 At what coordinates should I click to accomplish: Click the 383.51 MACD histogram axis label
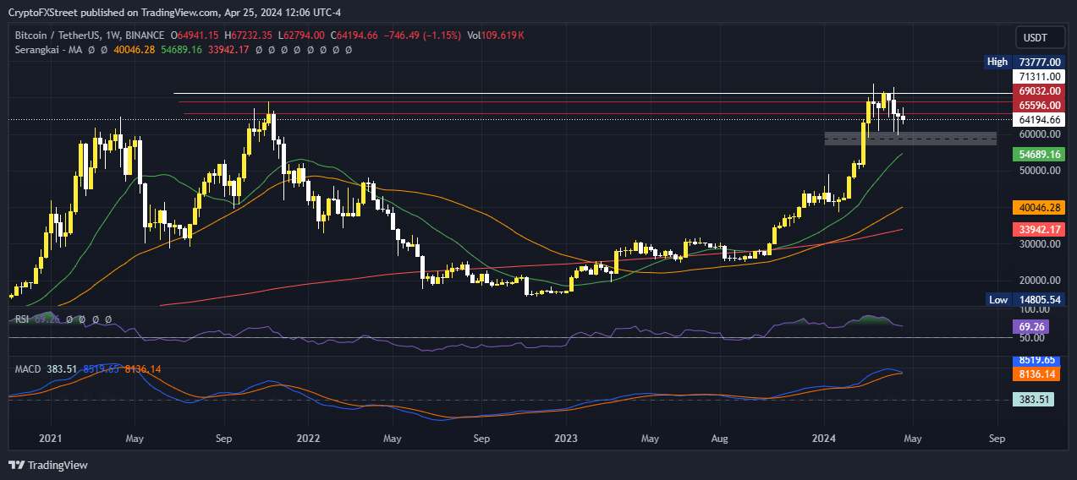click(x=1034, y=401)
